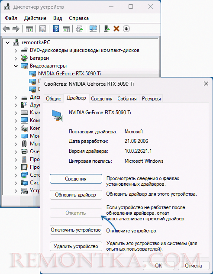Image resolution: width=213 pixels, height=274 pixels.
Task: Select the Видеоадаптеры category label
Action: [x=48, y=66]
